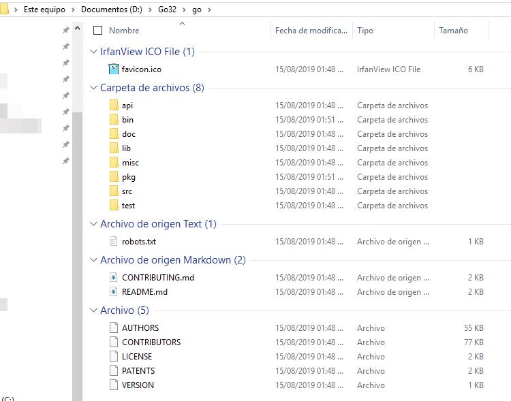The image size is (511, 401).
Task: Open dropdown arrow after go breadcrumb
Action: [x=209, y=10]
